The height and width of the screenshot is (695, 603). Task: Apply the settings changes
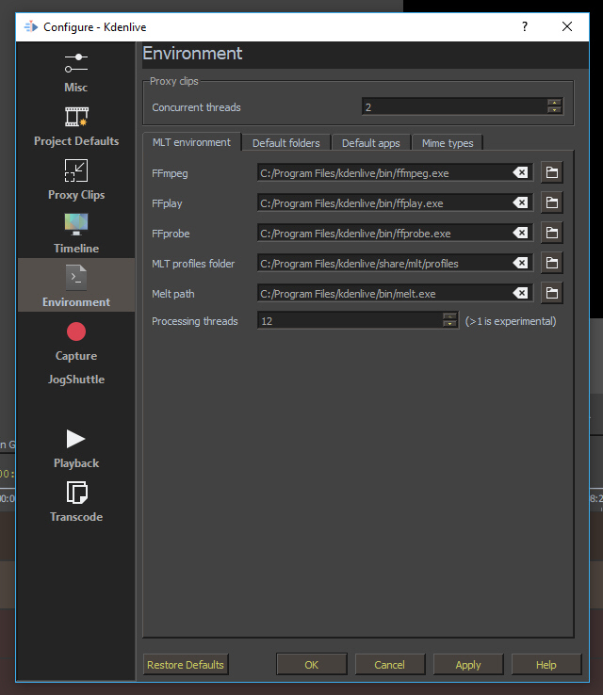click(467, 665)
